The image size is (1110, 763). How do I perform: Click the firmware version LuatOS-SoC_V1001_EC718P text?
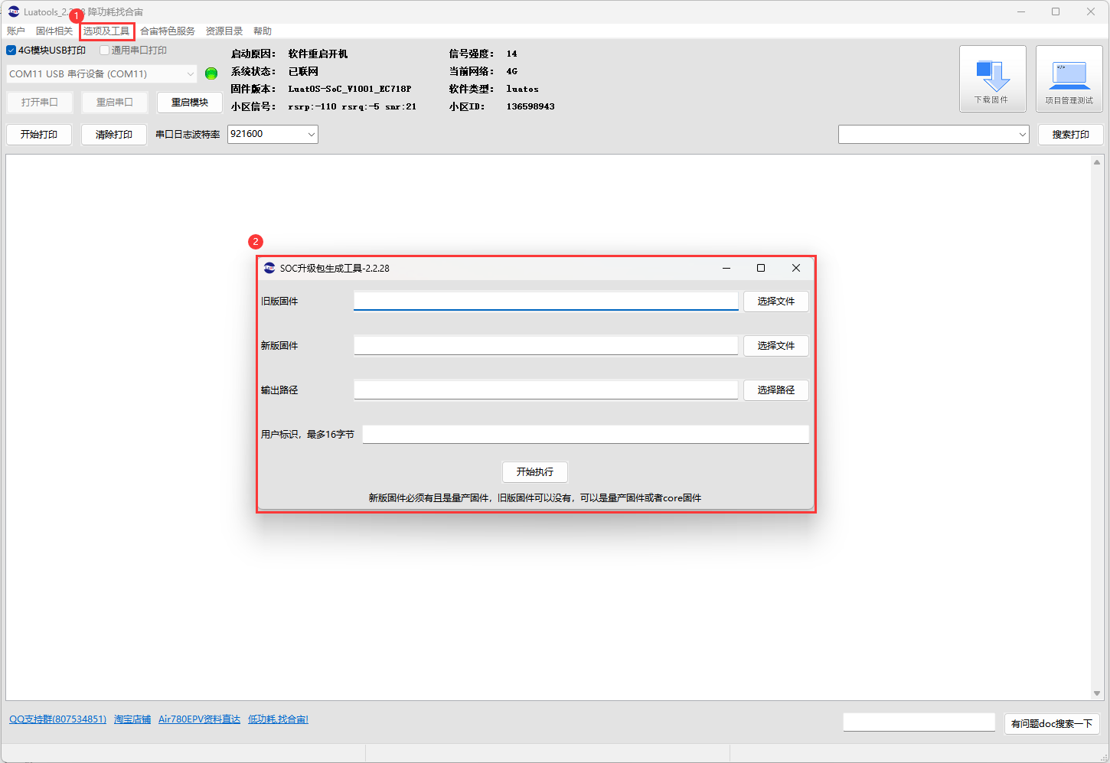[x=350, y=89]
